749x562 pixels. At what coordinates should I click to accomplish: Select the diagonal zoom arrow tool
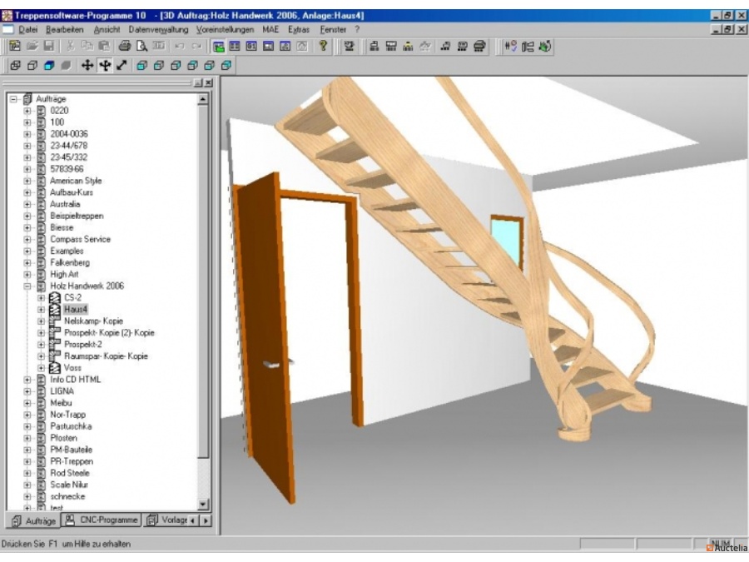tap(121, 65)
